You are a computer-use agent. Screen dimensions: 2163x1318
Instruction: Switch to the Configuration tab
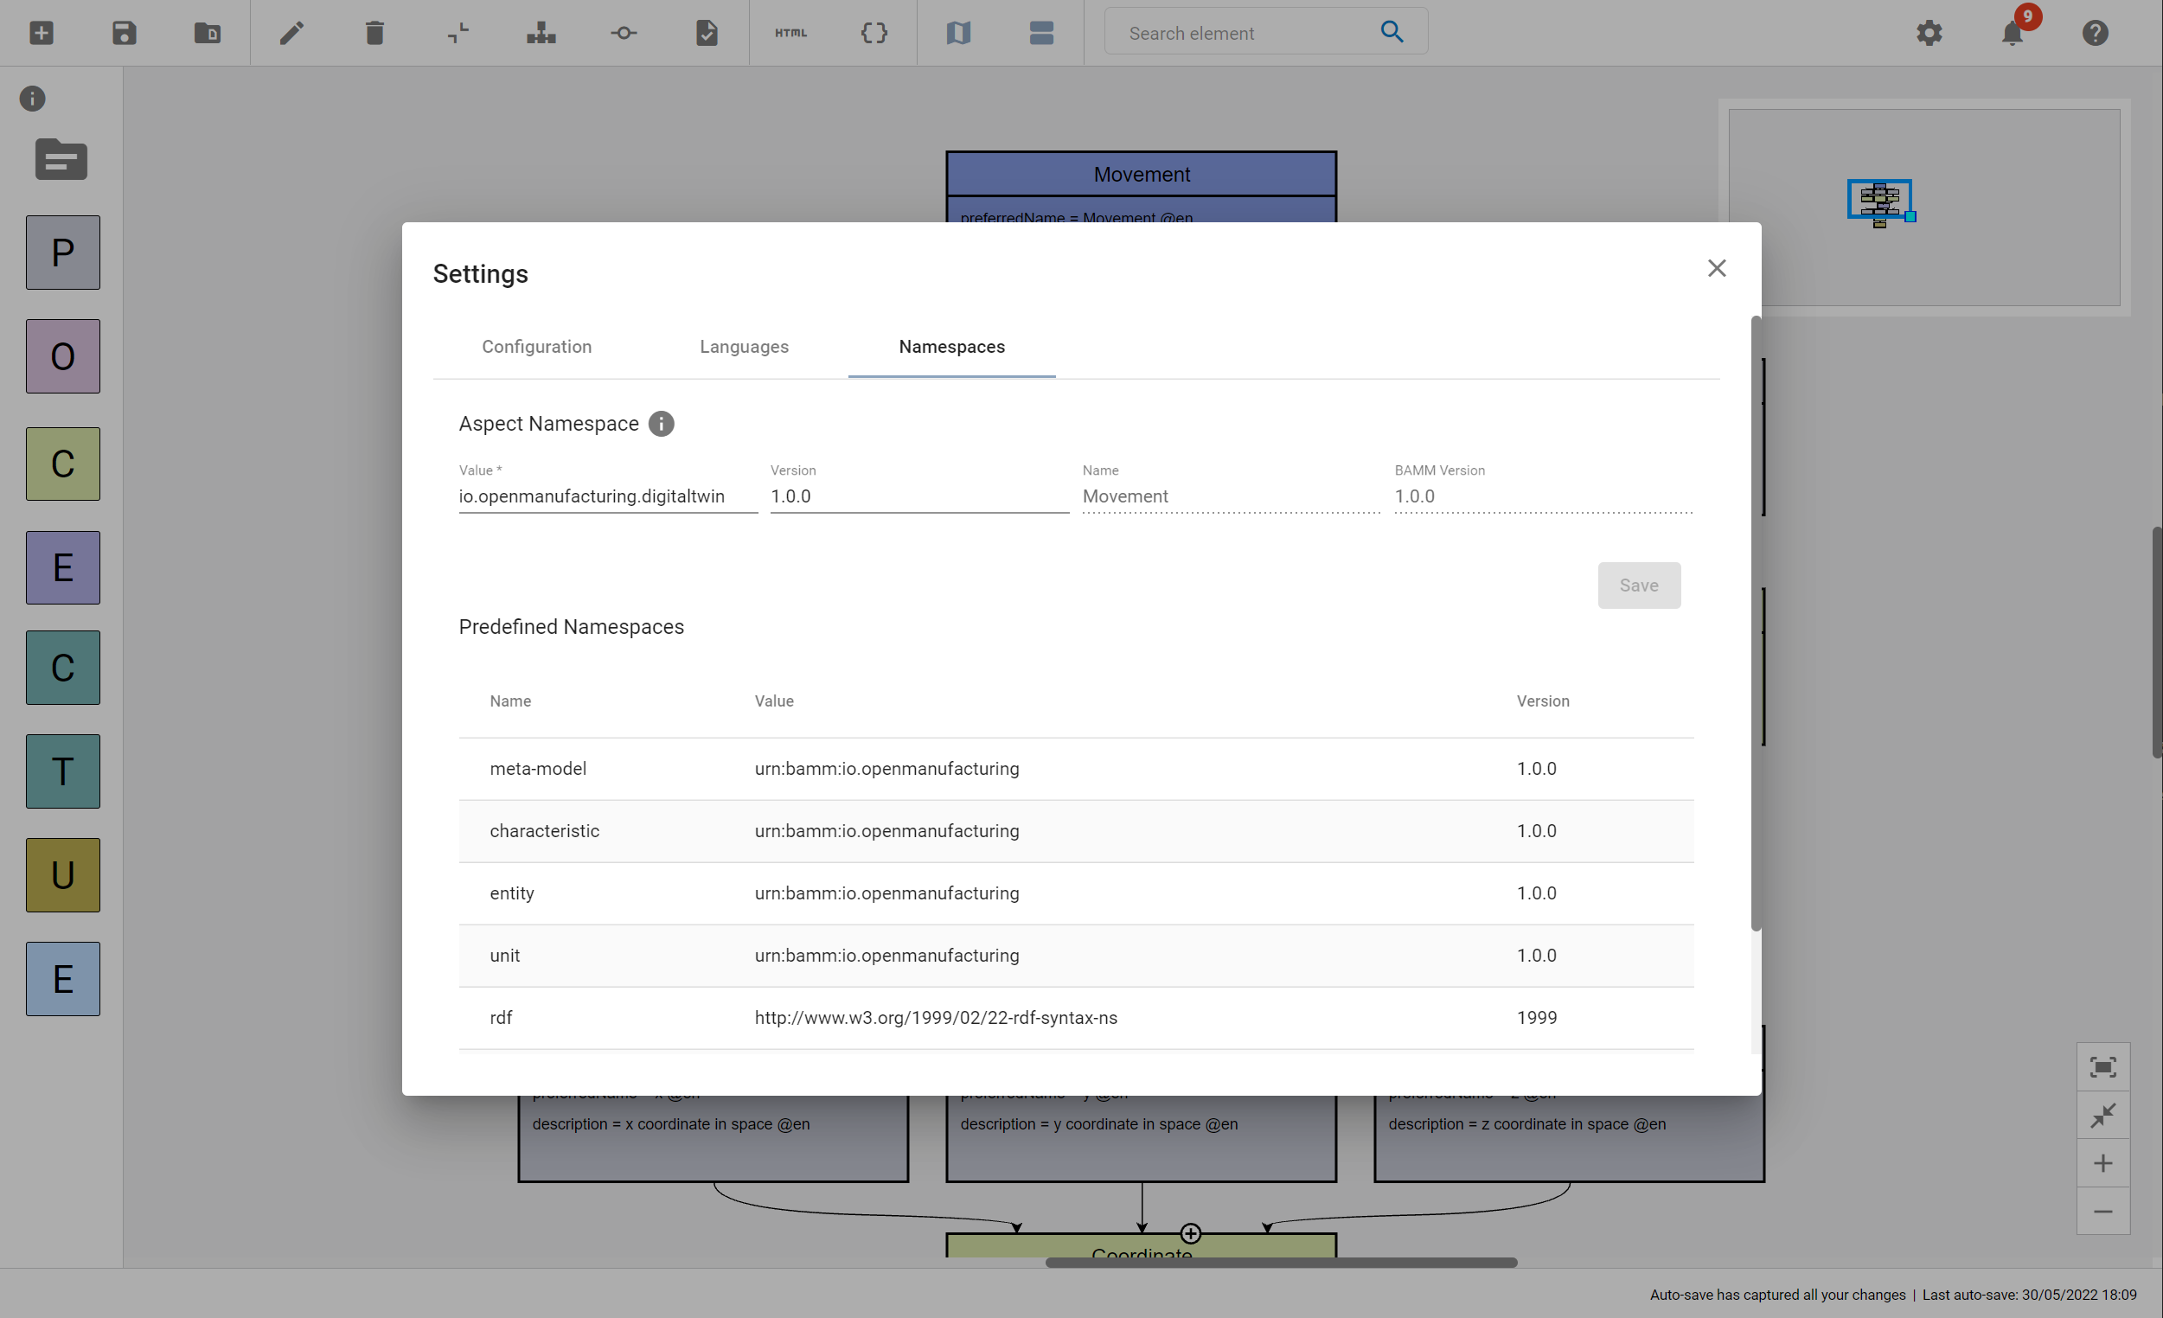click(536, 346)
